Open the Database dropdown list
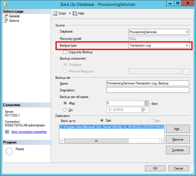 (x=187, y=32)
